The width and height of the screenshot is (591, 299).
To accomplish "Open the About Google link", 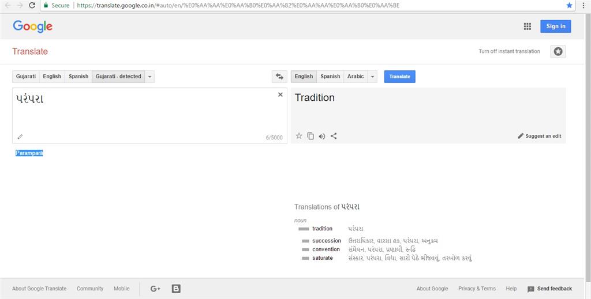I will [432, 289].
